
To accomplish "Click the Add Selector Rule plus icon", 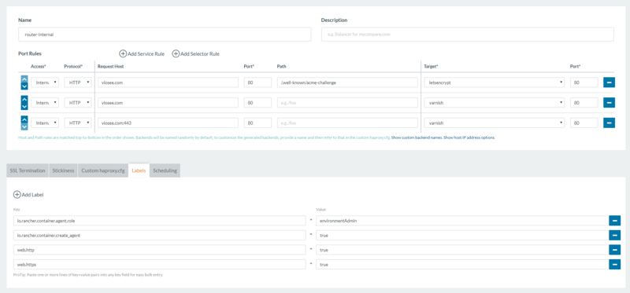I will (176, 53).
